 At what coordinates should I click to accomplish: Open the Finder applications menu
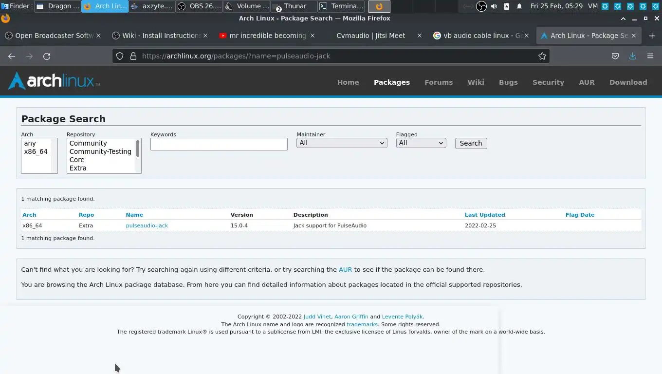pos(17,6)
